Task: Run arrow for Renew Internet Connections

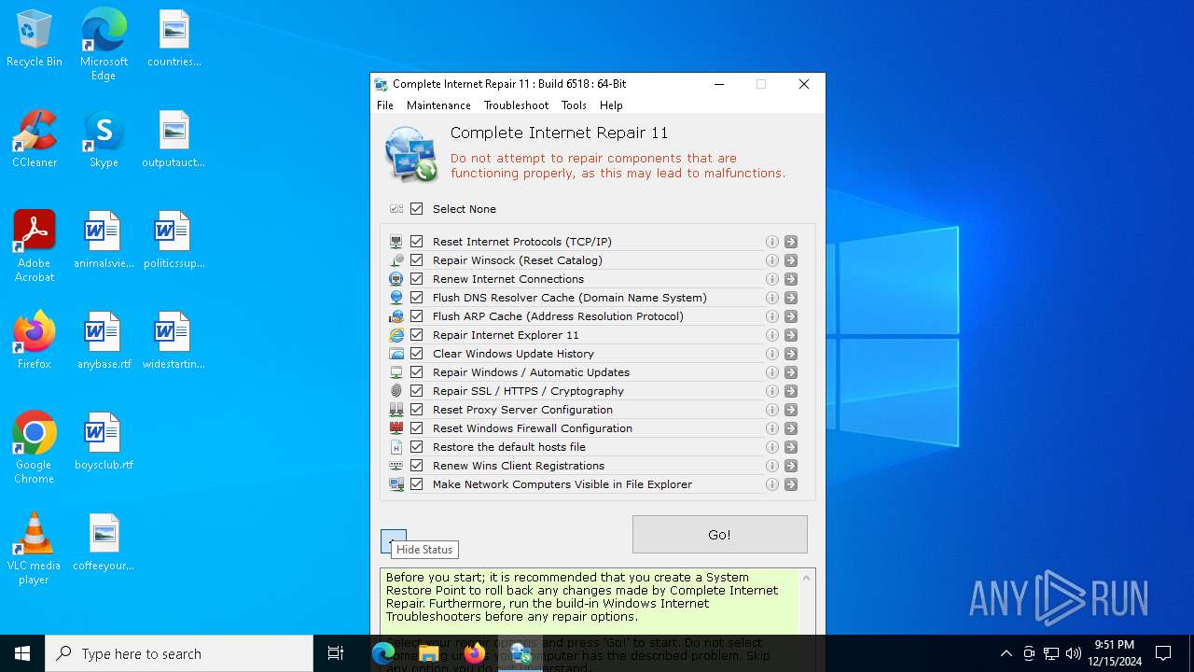Action: (x=791, y=279)
